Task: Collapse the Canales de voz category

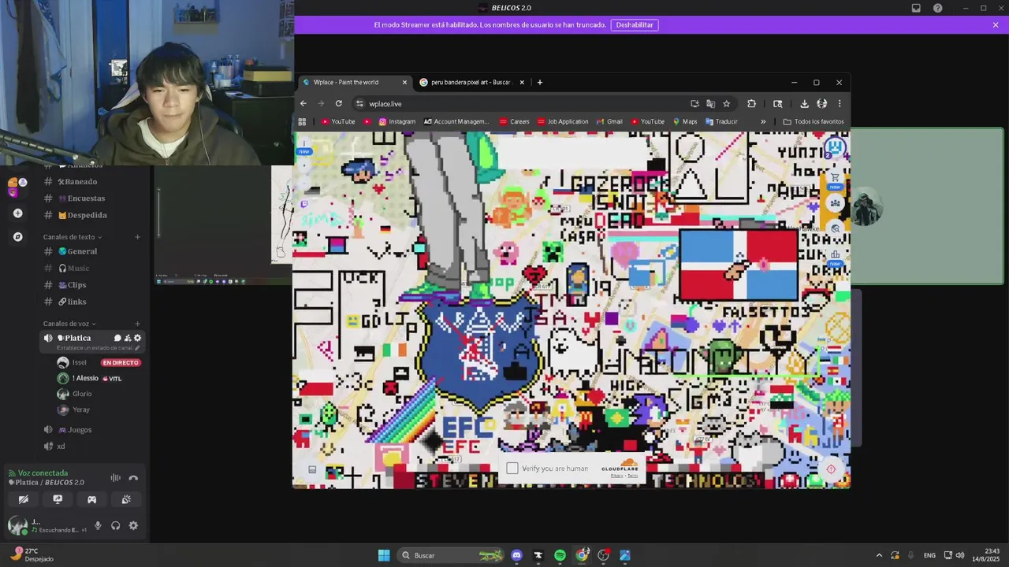Action: (69, 323)
